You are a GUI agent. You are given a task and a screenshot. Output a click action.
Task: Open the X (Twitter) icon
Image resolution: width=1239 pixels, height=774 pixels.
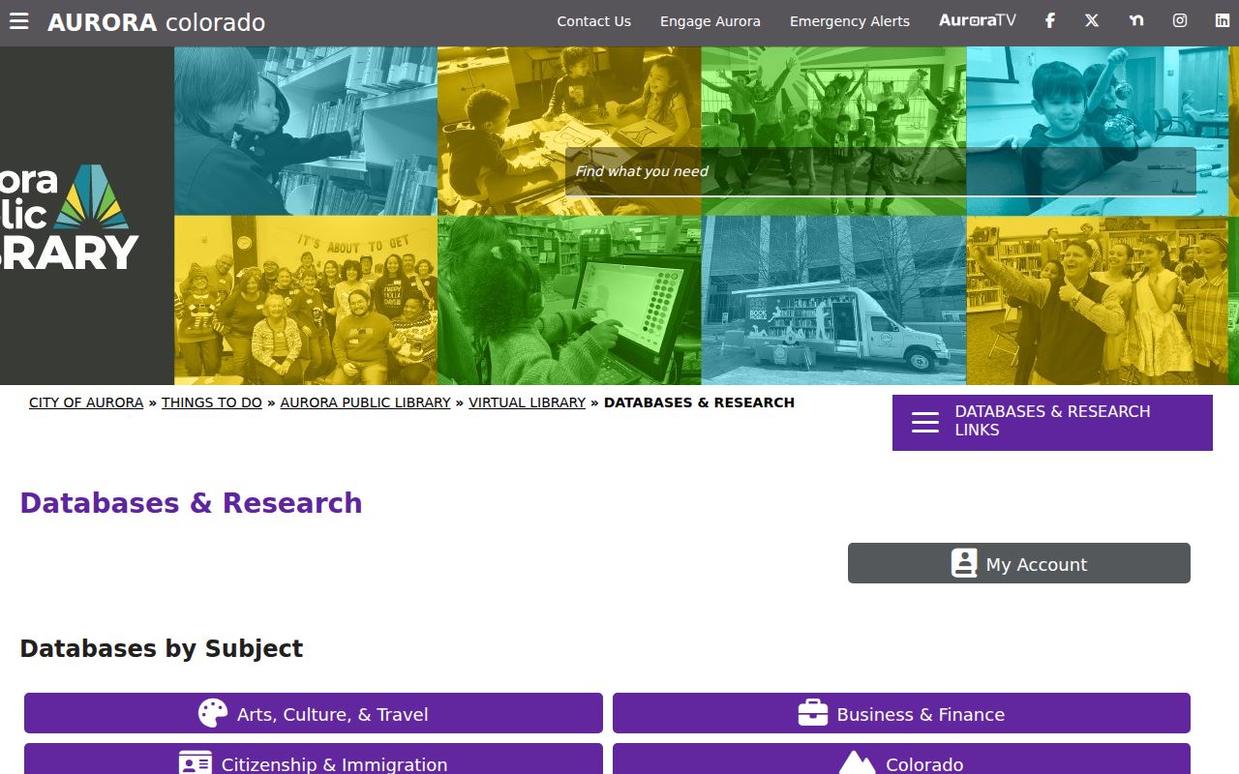1092,20
